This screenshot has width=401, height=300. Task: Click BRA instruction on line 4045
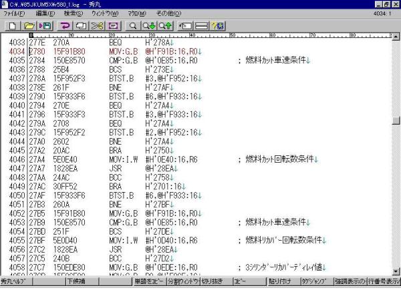(x=116, y=151)
